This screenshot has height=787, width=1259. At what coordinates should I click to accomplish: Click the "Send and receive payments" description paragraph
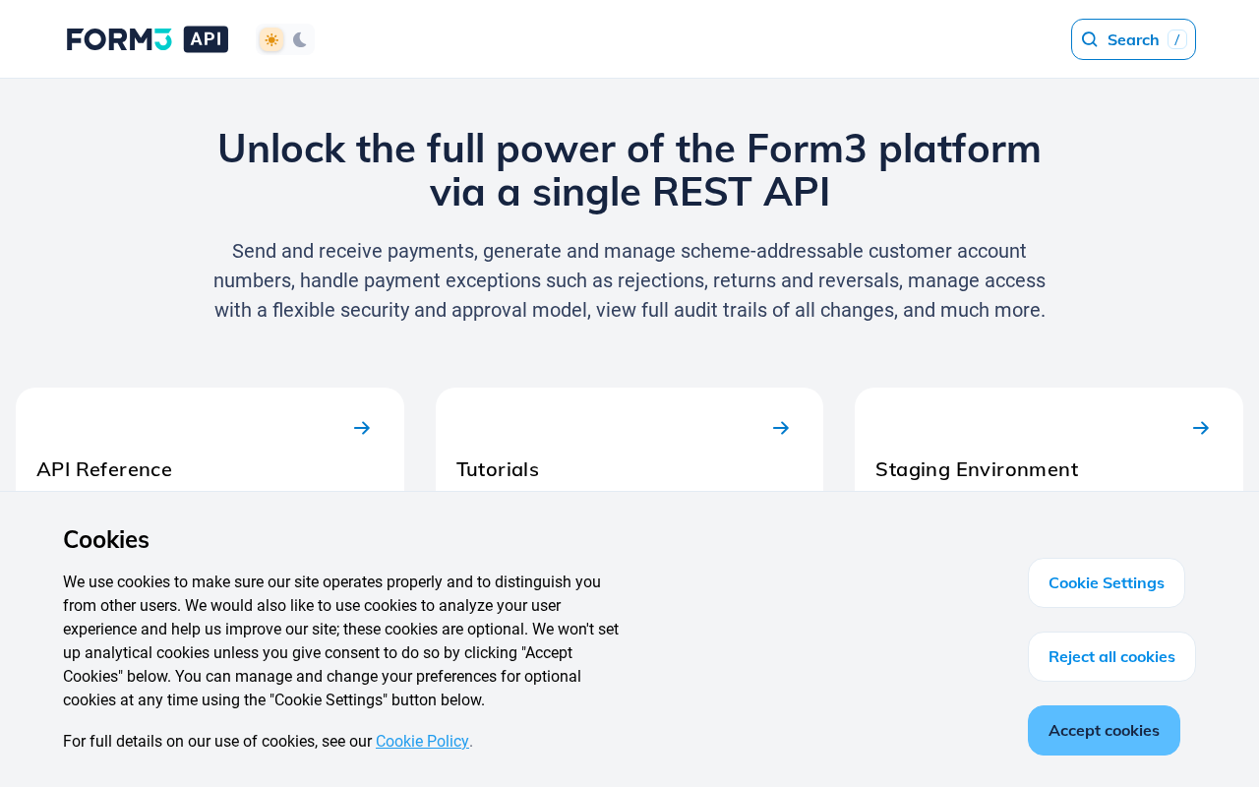point(629,280)
